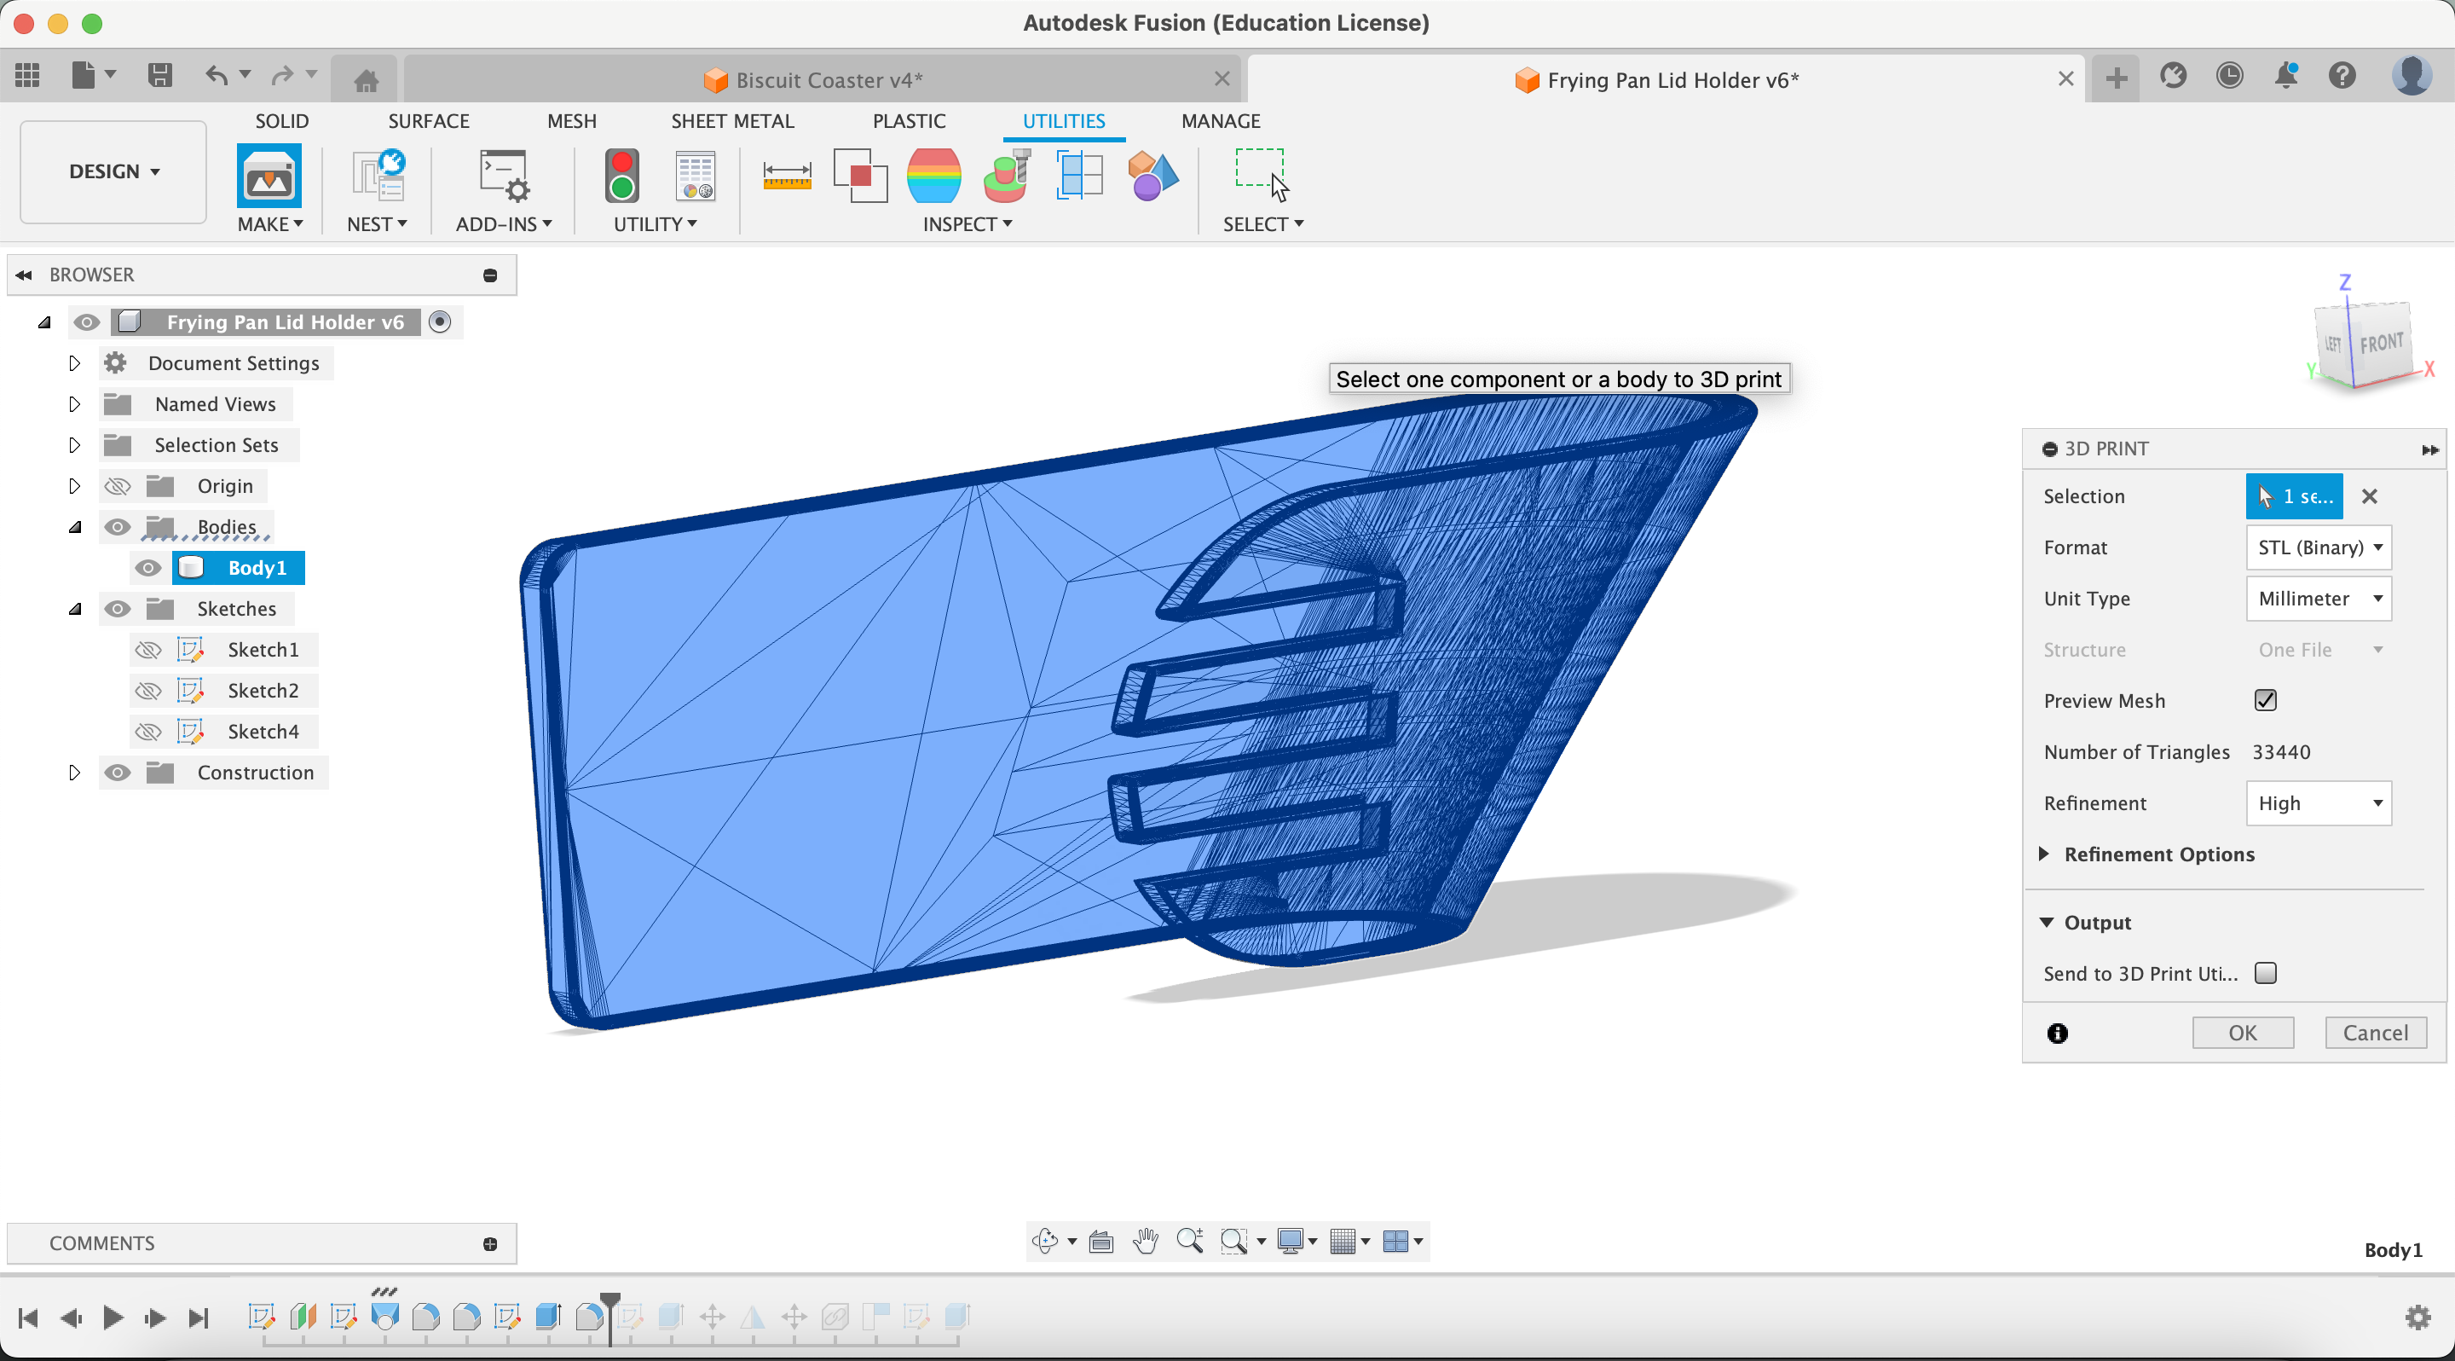The height and width of the screenshot is (1361, 2455).
Task: Expand the Construction folder
Action: [x=72, y=773]
